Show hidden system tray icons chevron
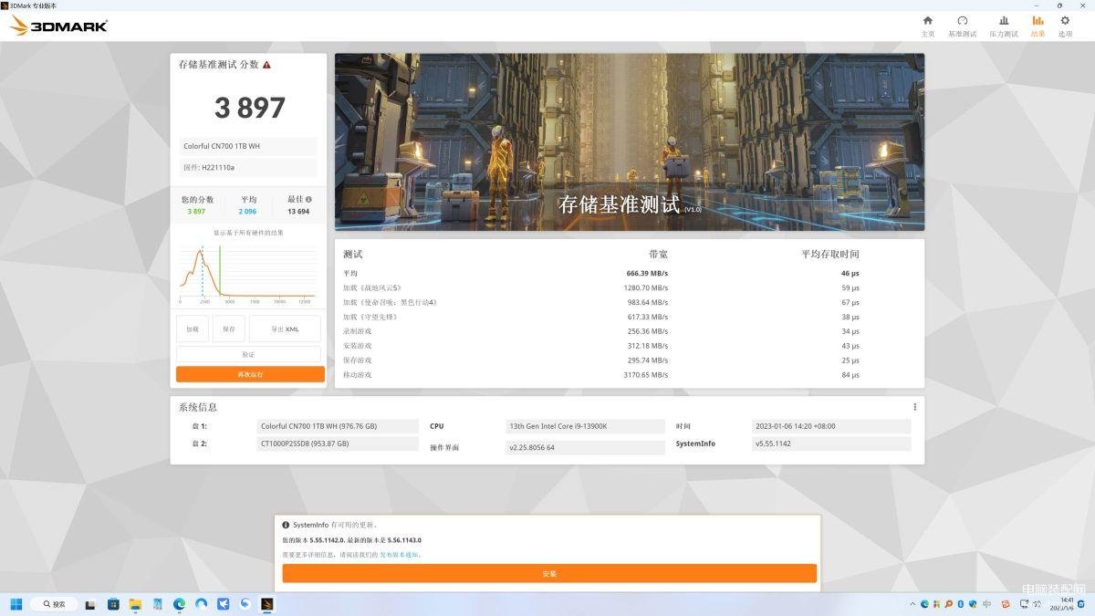The height and width of the screenshot is (616, 1095). click(913, 603)
